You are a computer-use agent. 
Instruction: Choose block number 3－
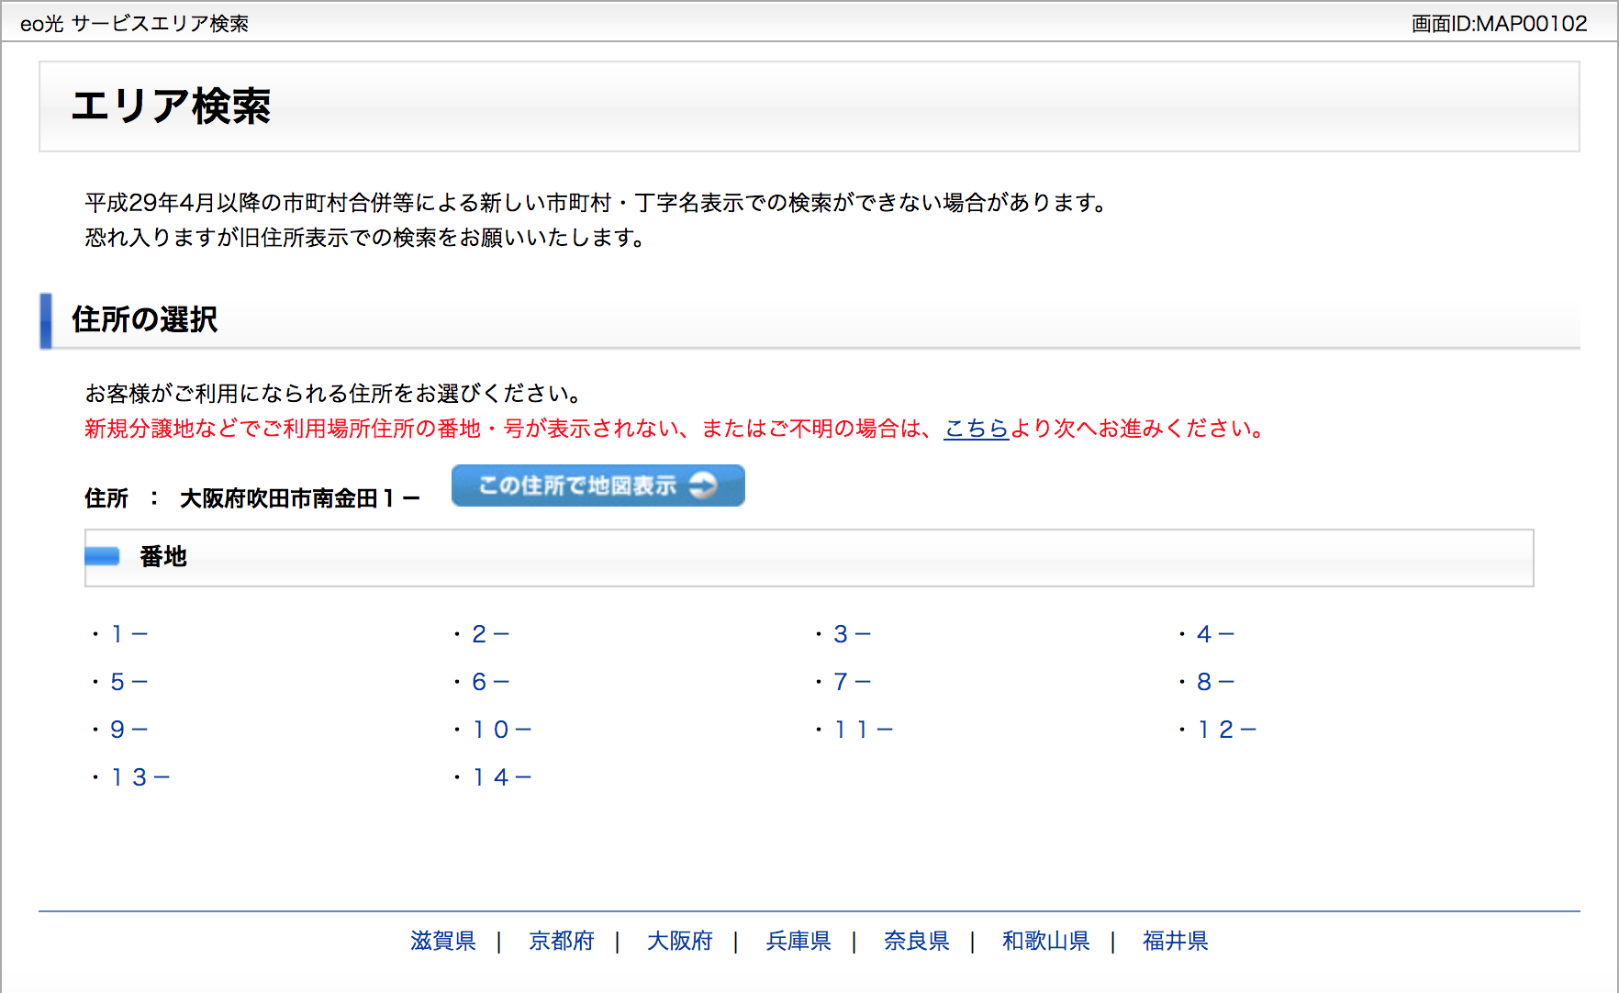coord(852,634)
